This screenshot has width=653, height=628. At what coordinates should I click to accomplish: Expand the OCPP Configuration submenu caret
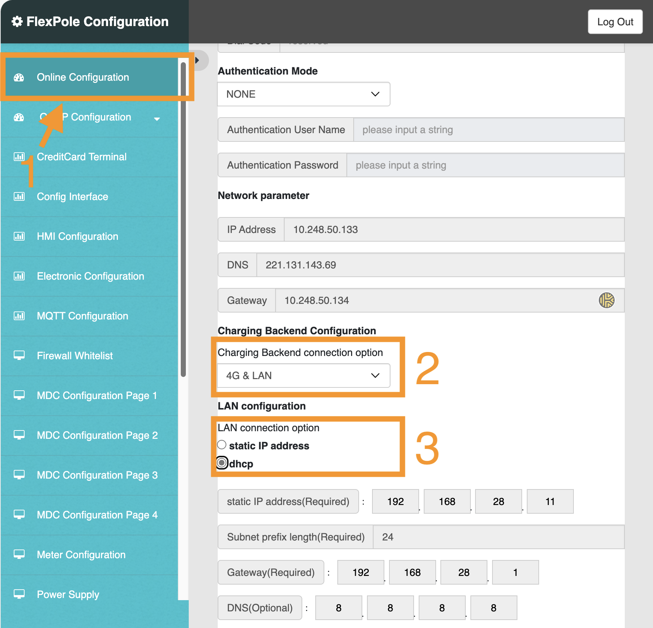pos(157,119)
